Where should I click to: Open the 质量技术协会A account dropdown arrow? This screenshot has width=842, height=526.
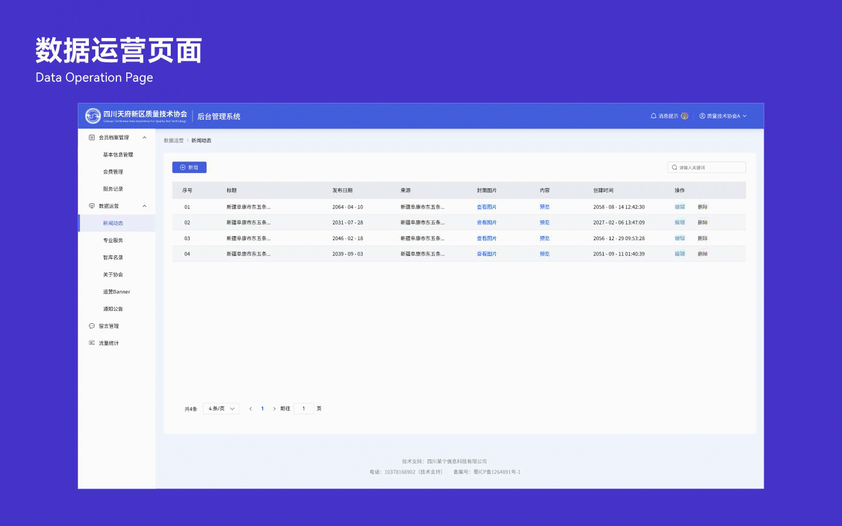coord(744,116)
